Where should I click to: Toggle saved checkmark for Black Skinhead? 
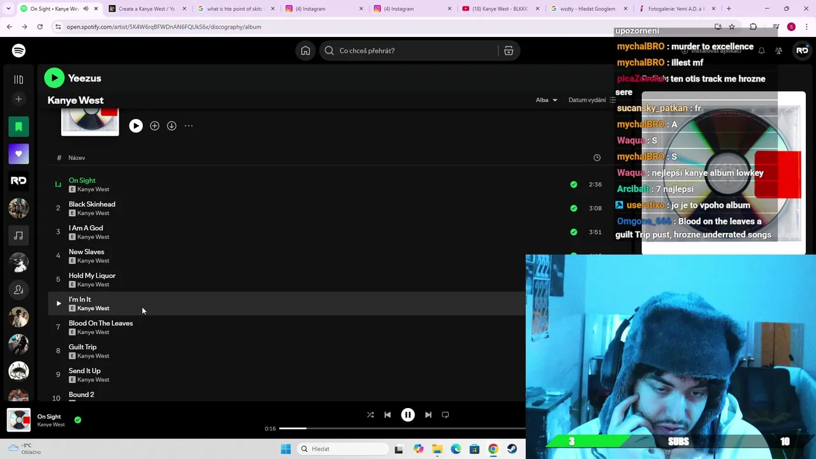coord(574,208)
